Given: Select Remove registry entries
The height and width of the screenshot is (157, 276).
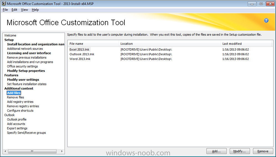Looking at the screenshot, I should coord(23,106).
